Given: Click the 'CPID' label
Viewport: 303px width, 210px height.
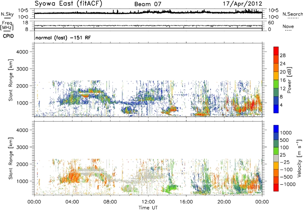Looking at the screenshot, I should click(x=8, y=36).
